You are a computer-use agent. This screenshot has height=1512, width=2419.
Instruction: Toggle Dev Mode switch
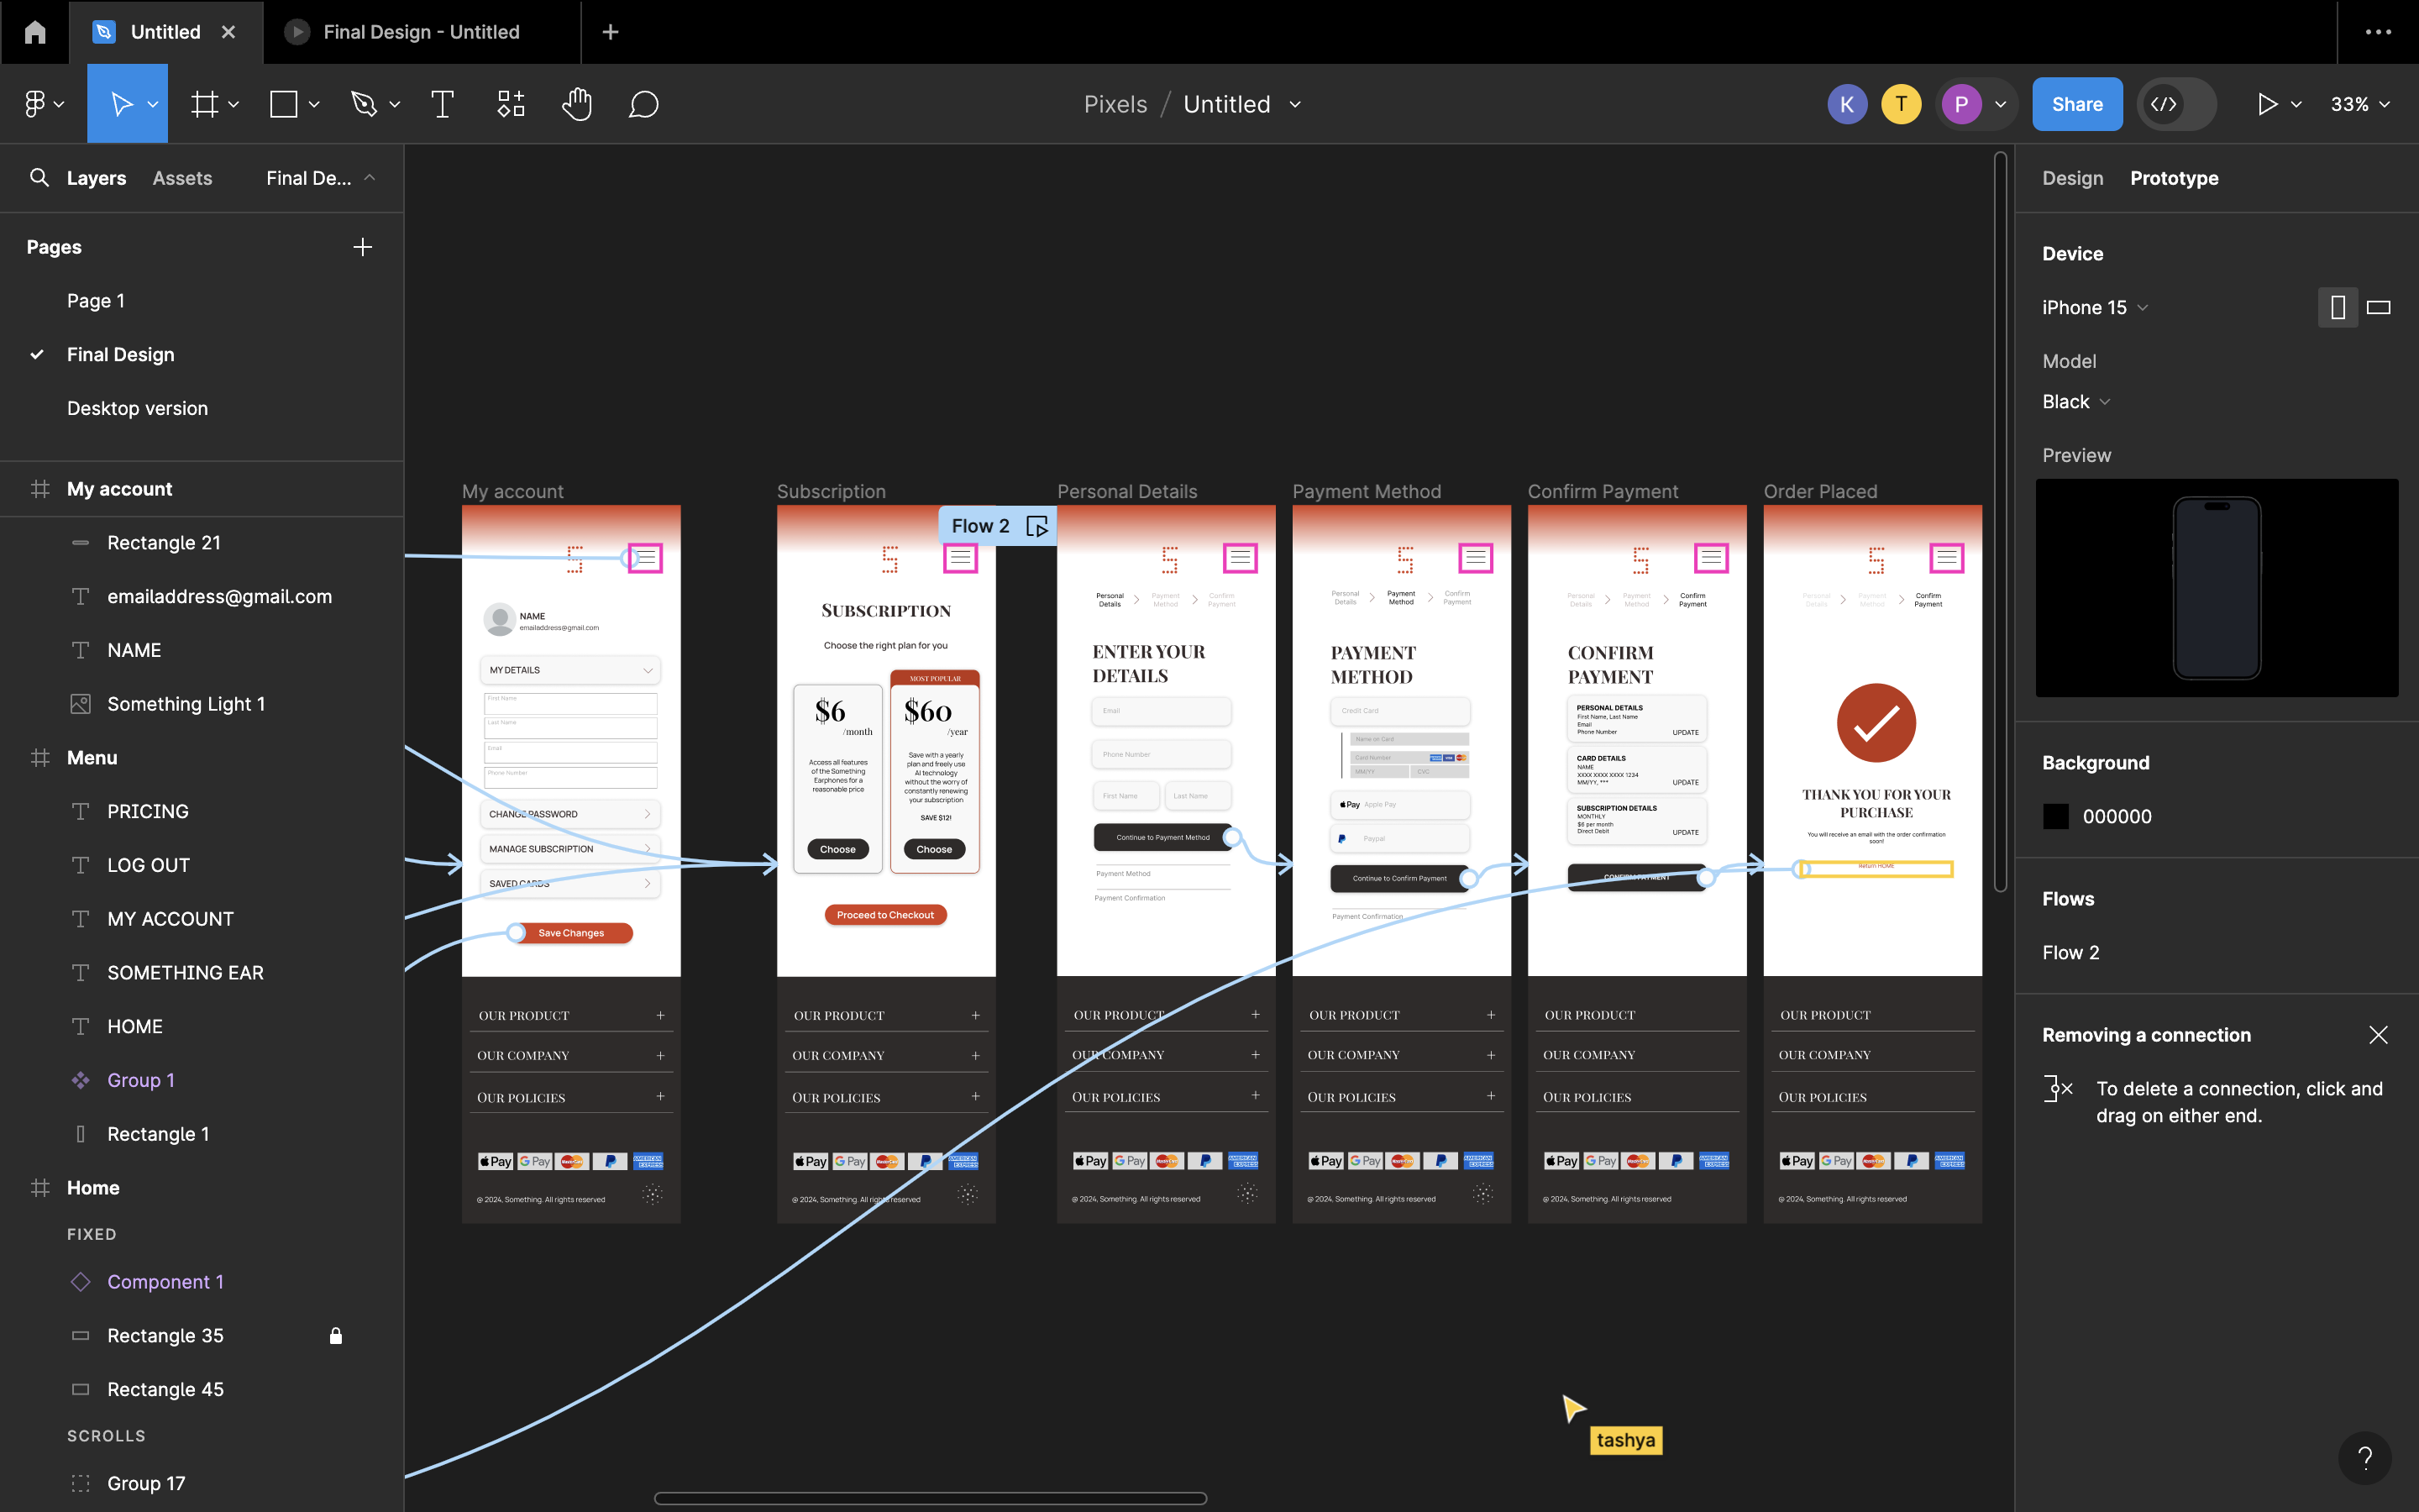tap(2176, 104)
